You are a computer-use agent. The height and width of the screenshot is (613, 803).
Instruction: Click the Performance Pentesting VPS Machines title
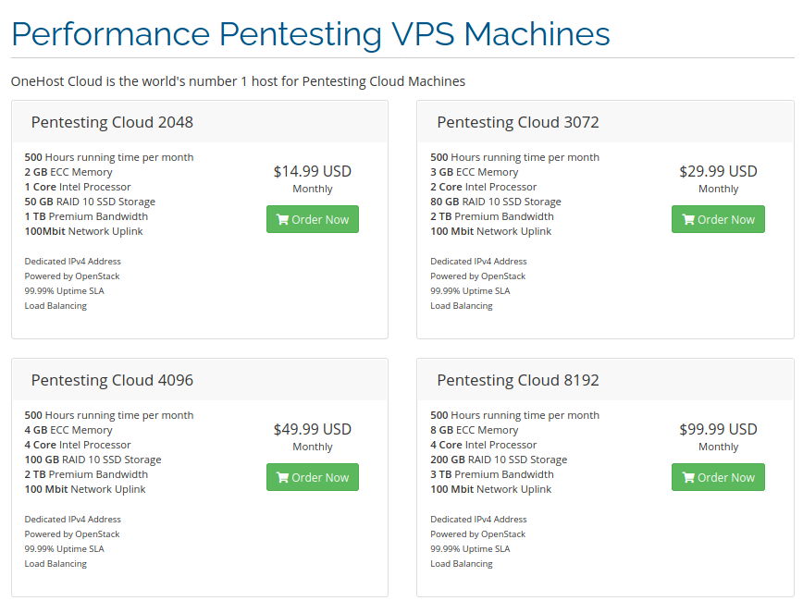[311, 34]
